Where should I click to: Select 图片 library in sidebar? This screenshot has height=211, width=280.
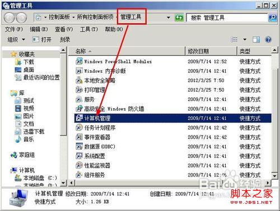click(29, 116)
